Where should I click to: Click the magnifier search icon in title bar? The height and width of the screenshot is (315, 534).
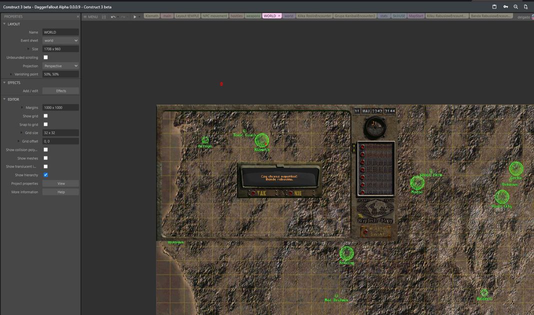pyautogui.click(x=515, y=7)
